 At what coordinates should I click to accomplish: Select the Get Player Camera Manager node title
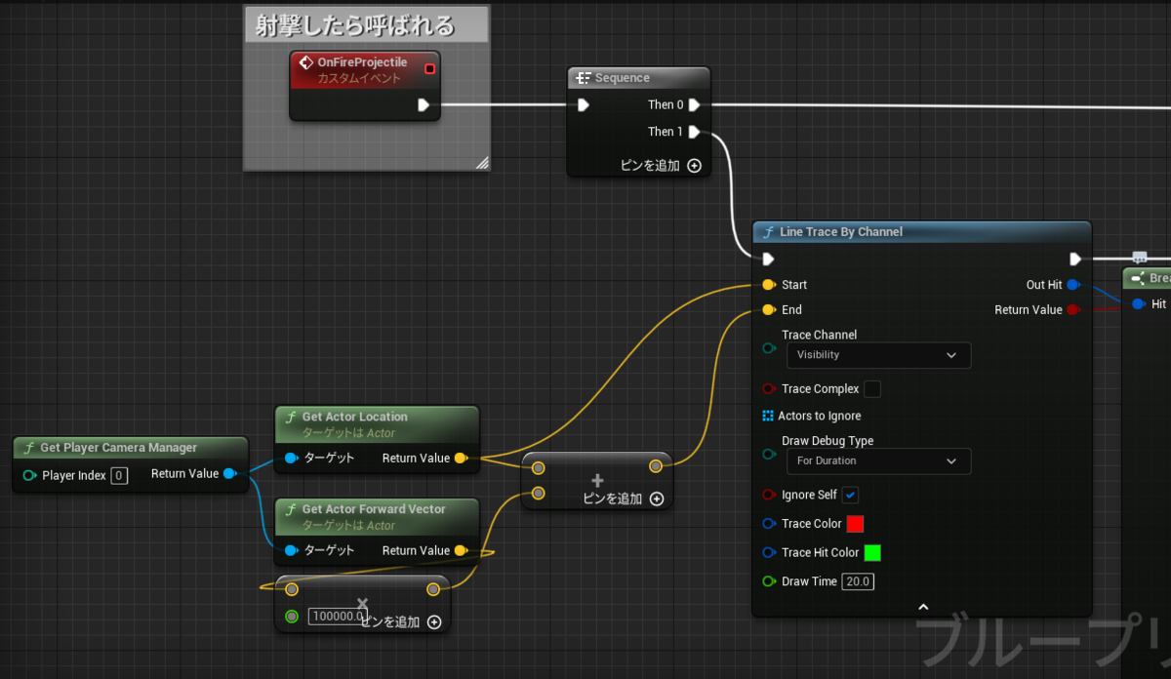(119, 448)
